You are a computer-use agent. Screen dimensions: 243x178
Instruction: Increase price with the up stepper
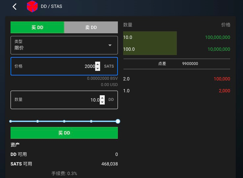coord(97,64)
